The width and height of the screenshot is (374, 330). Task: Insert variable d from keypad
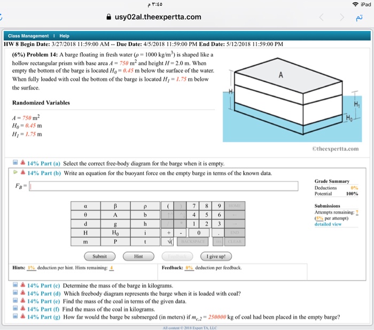click(x=85, y=224)
